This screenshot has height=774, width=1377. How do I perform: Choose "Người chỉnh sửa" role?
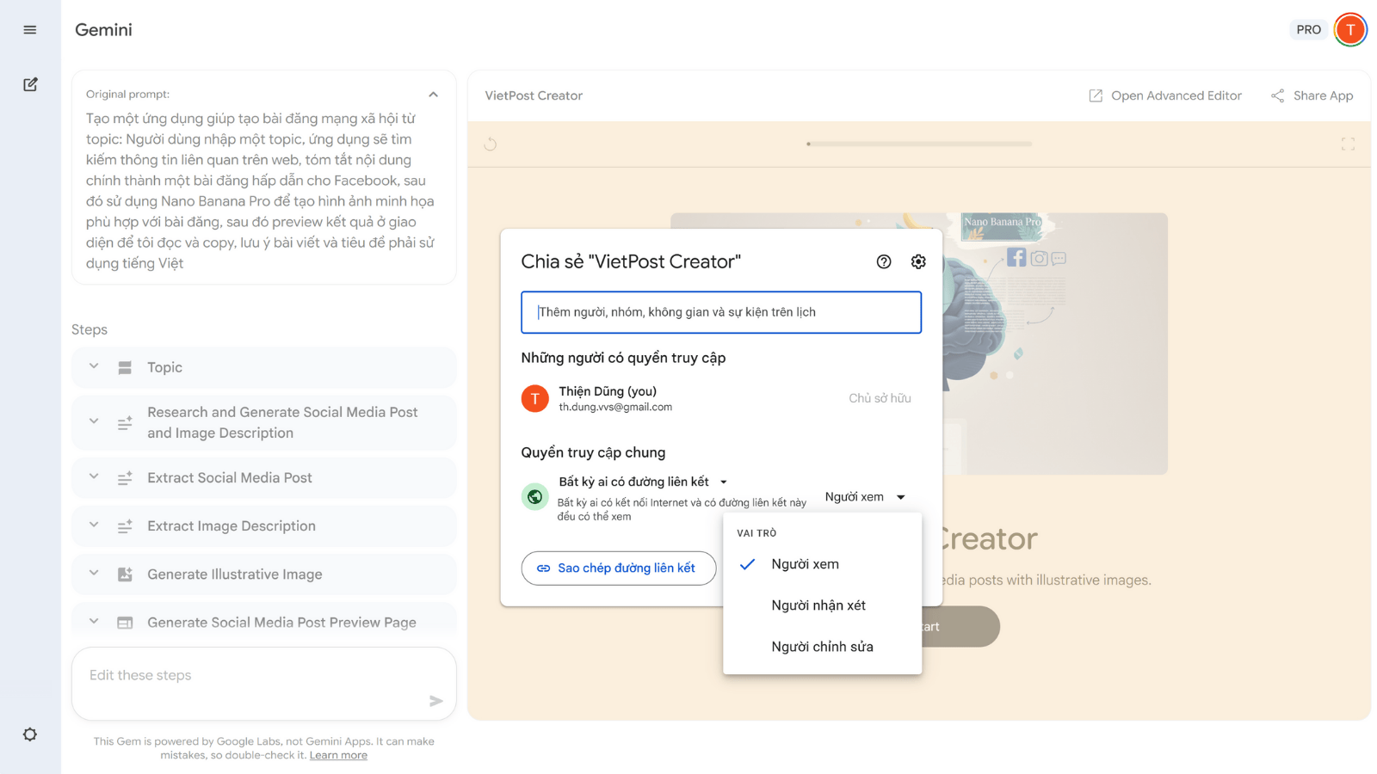(822, 647)
